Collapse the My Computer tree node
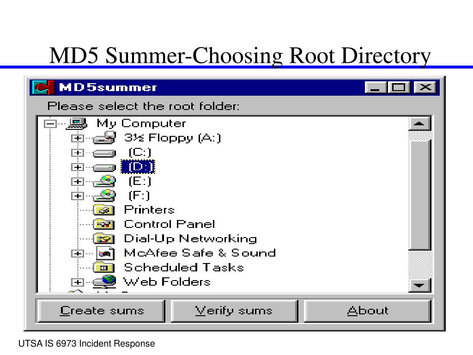 (50, 124)
